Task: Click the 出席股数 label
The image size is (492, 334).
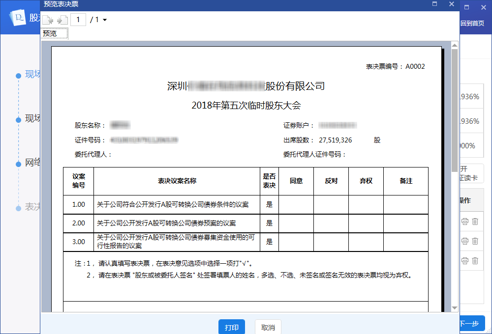Action: coord(298,140)
